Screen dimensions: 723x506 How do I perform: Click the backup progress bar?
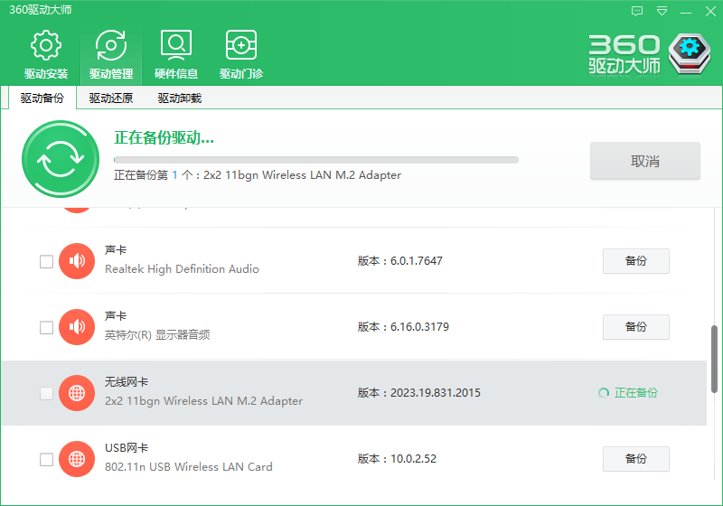tap(316, 160)
